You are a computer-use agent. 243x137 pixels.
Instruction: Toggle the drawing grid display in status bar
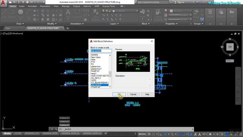tap(149, 134)
